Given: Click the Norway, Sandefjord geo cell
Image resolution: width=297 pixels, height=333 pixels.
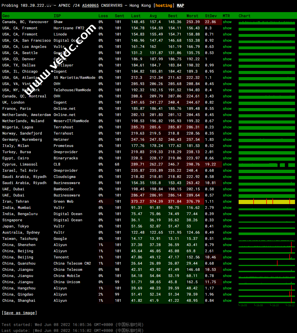Looking at the screenshot, I should [x=22, y=133].
